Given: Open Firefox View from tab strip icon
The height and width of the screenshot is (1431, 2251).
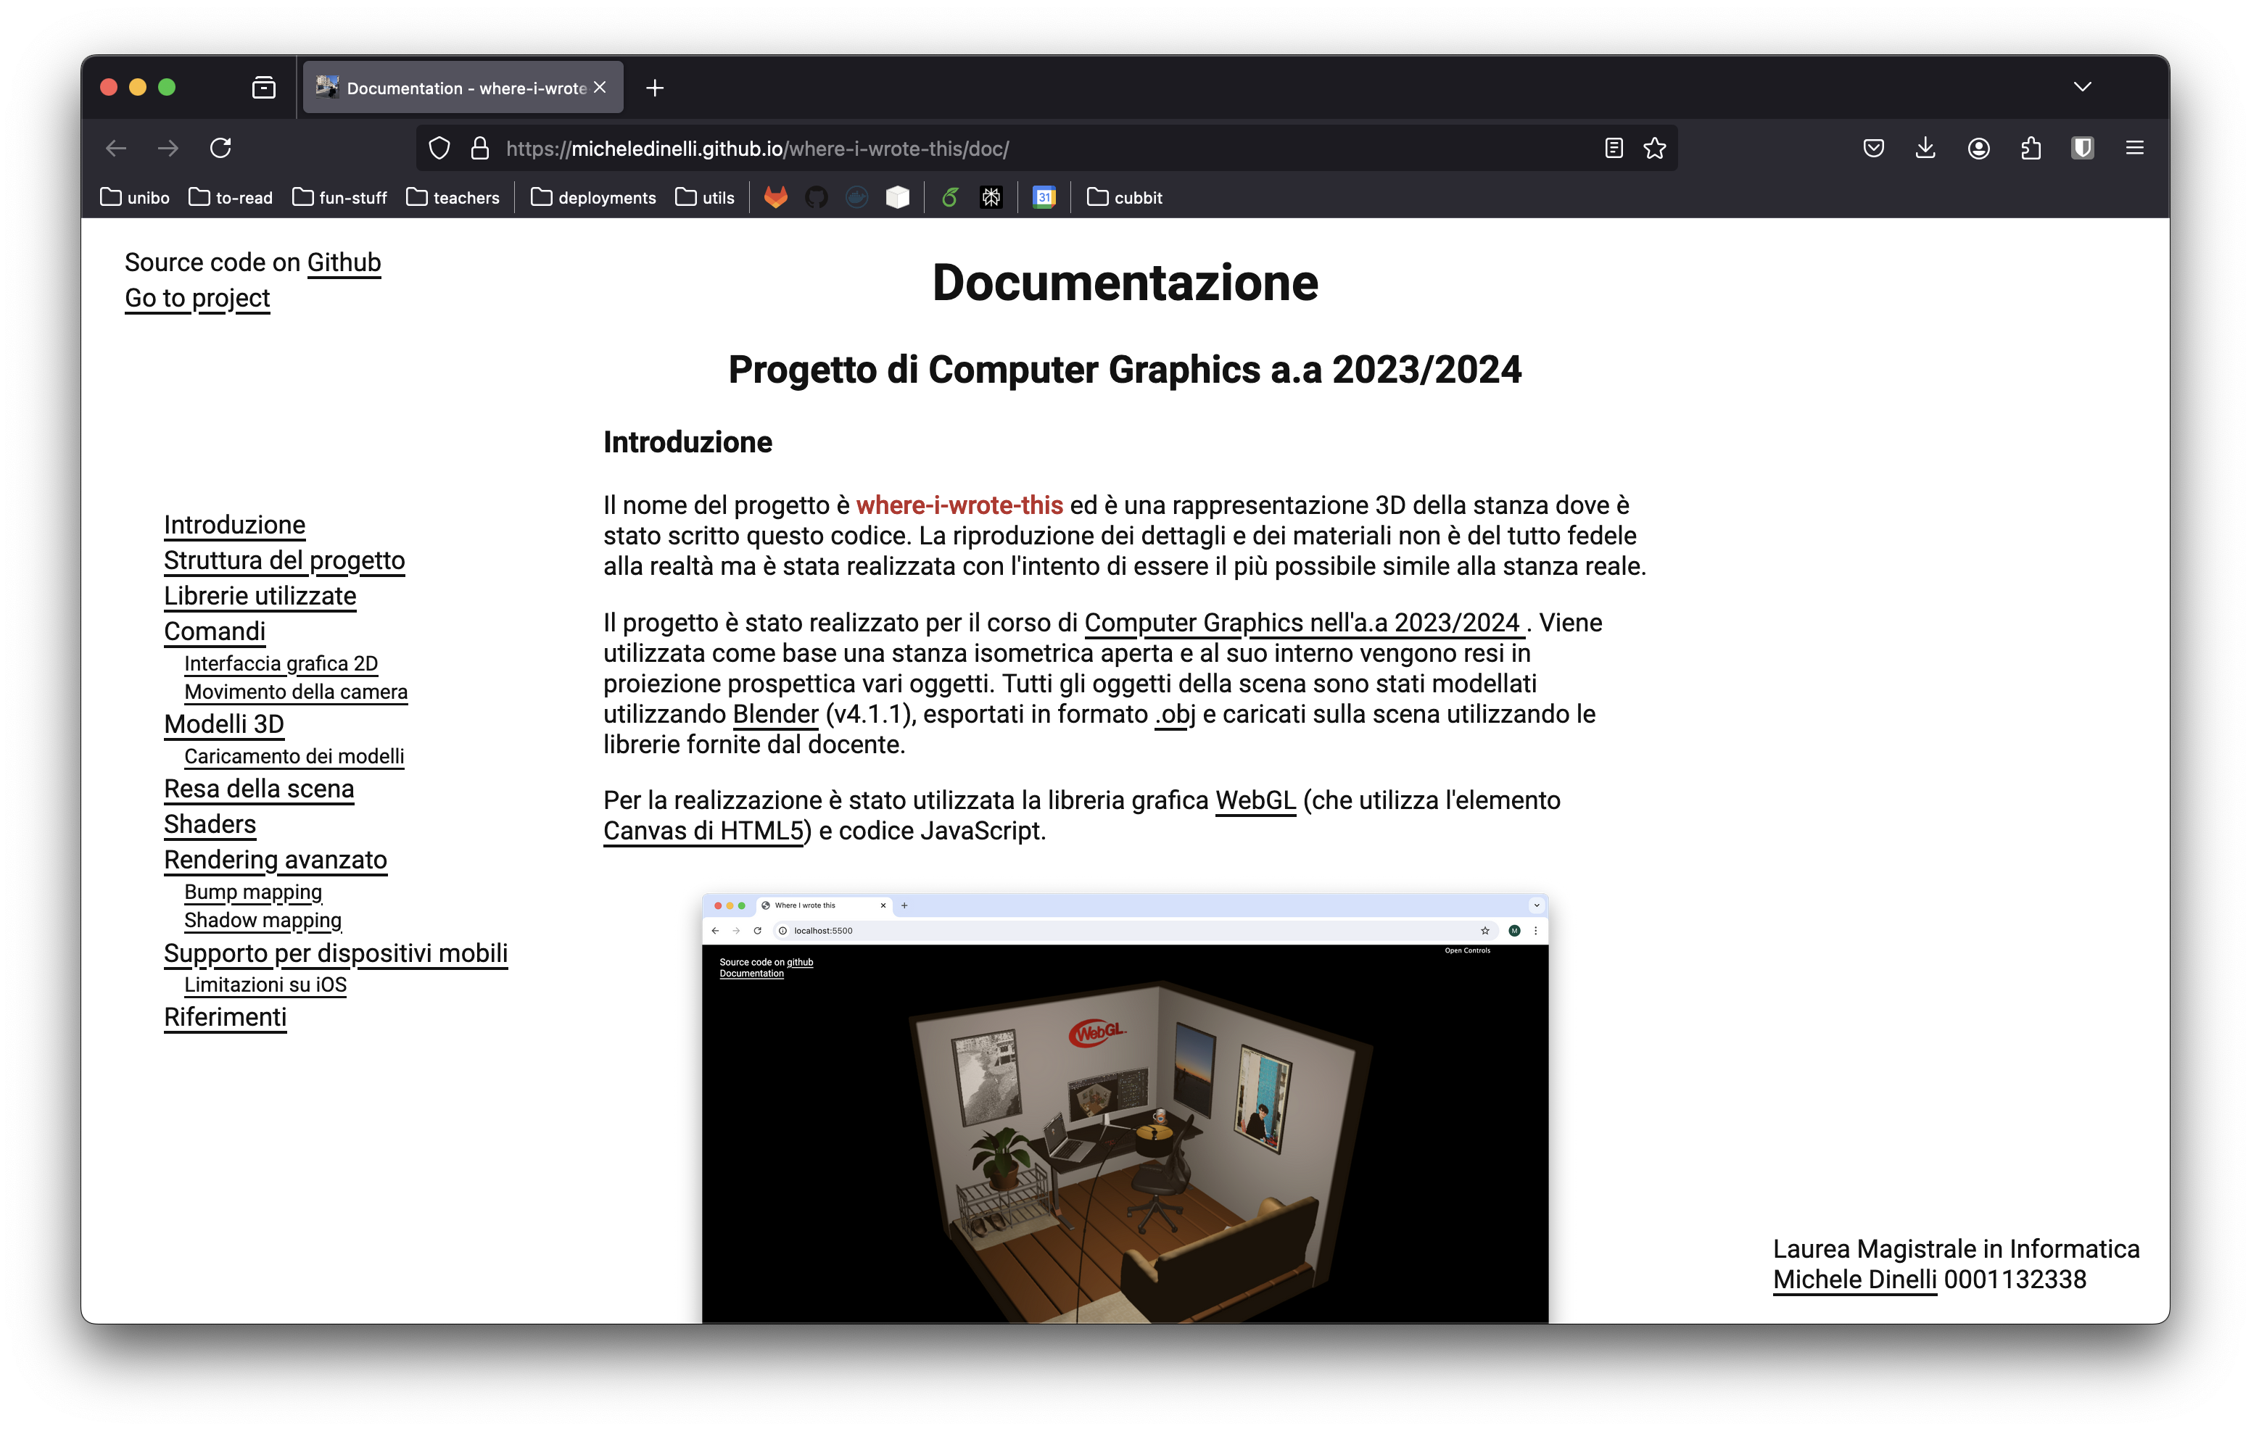Looking at the screenshot, I should click(x=264, y=88).
